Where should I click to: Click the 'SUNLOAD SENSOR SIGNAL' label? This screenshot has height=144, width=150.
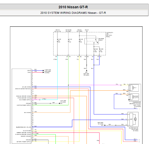(23, 96)
